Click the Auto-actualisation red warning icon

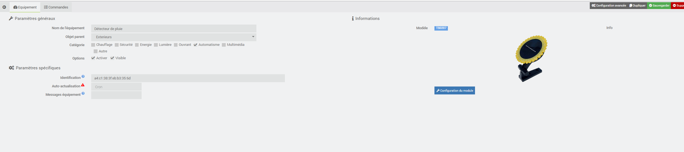click(83, 85)
